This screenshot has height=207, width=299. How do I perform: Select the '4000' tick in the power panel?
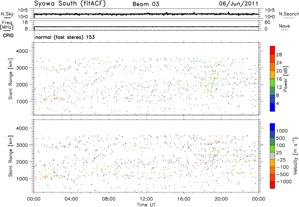tap(22, 51)
